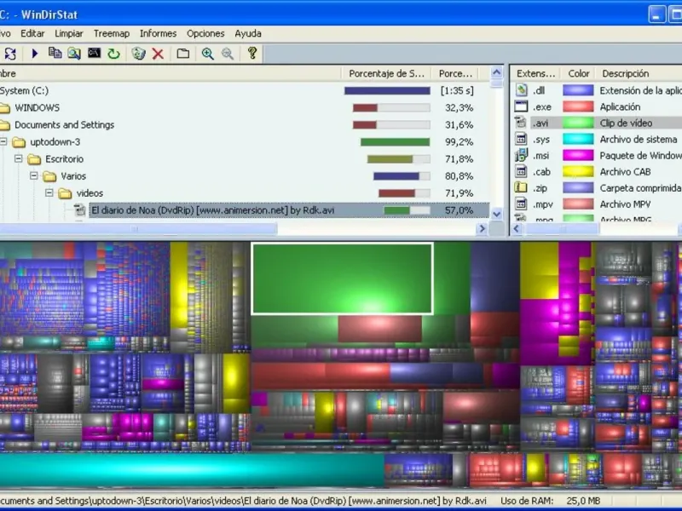Click the green Refresh Selected icon
The height and width of the screenshot is (511, 682).
[x=113, y=54]
